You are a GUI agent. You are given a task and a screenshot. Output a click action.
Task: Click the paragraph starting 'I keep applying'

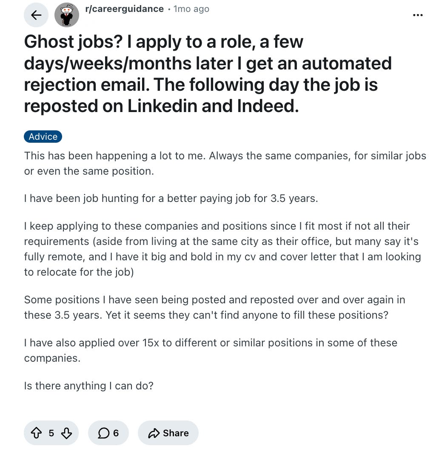click(x=222, y=249)
